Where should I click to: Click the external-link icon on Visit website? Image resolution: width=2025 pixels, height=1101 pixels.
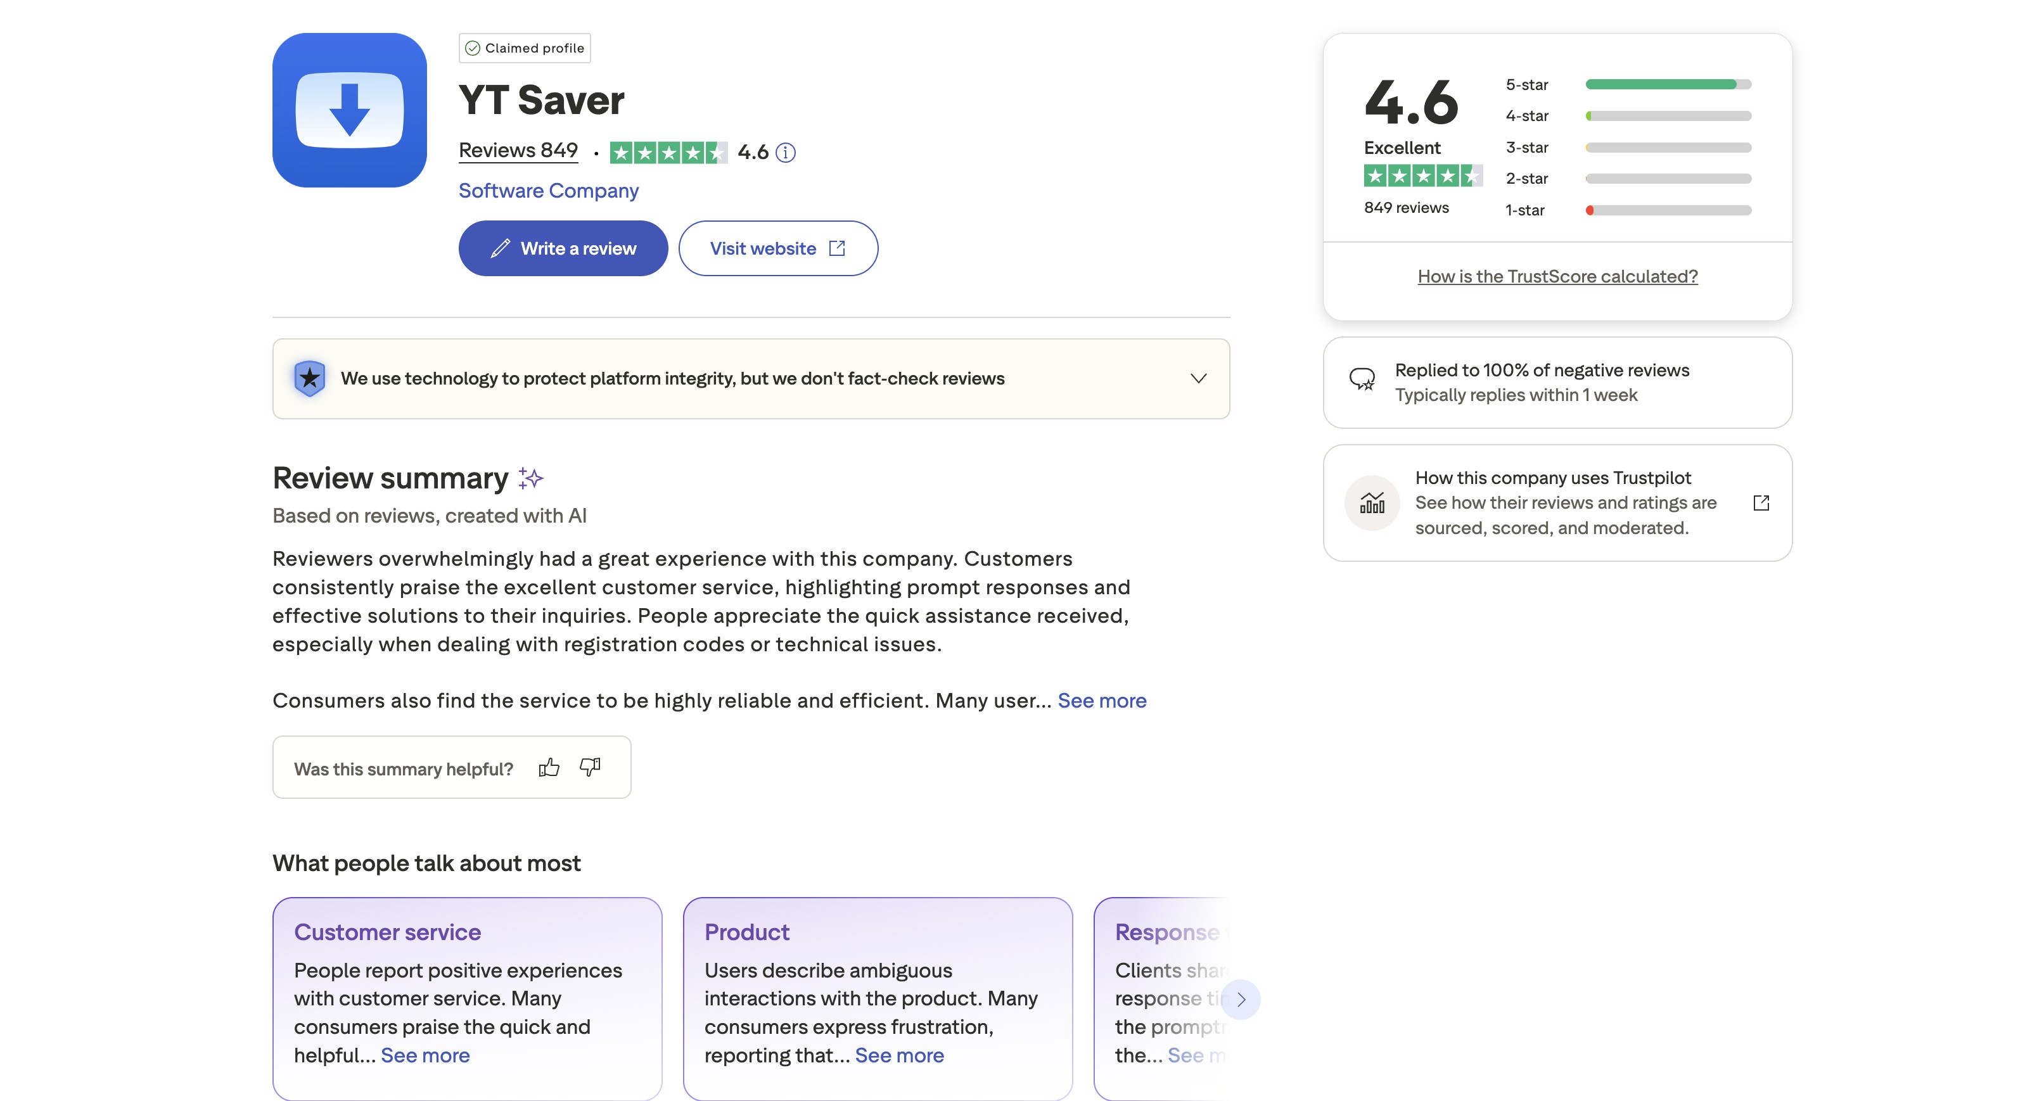click(836, 248)
